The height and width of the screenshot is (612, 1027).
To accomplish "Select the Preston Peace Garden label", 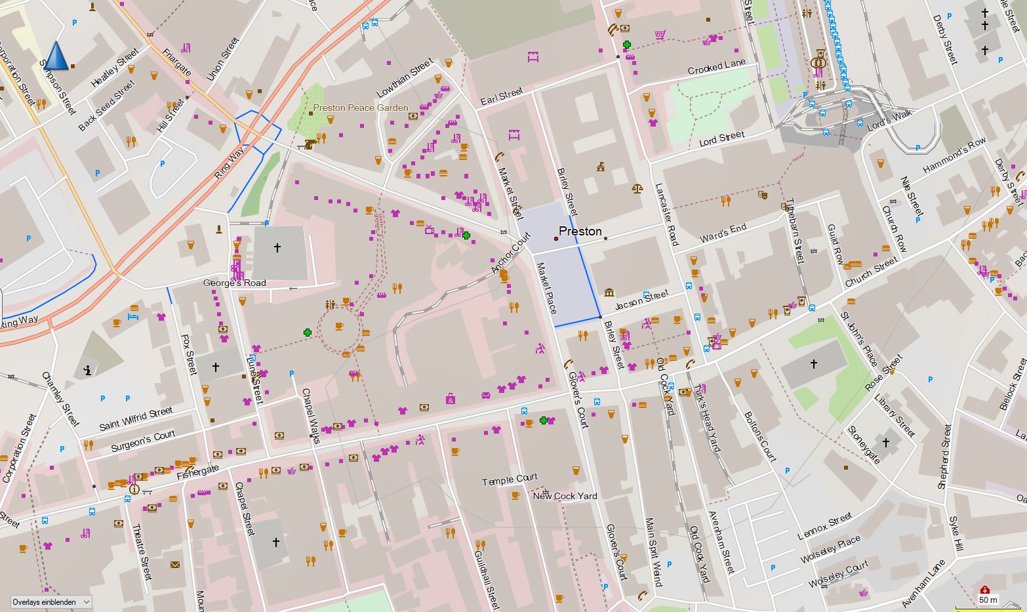I will coord(361,108).
